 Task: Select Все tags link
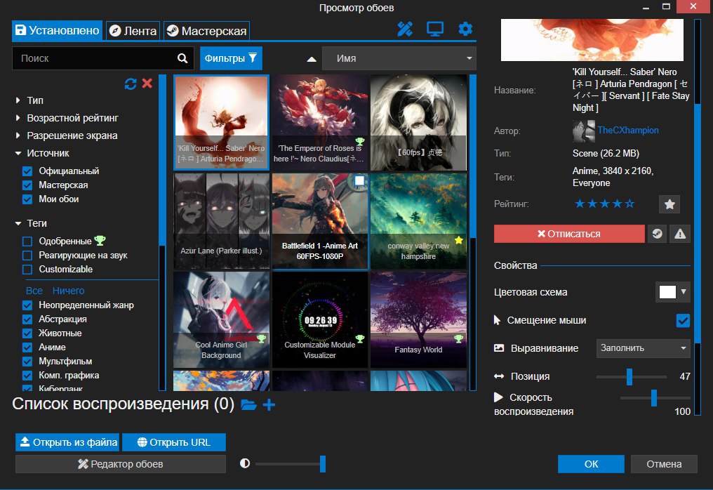click(34, 291)
